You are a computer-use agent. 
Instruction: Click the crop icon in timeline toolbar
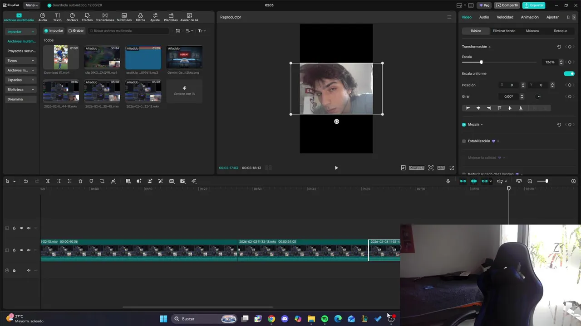pos(102,181)
